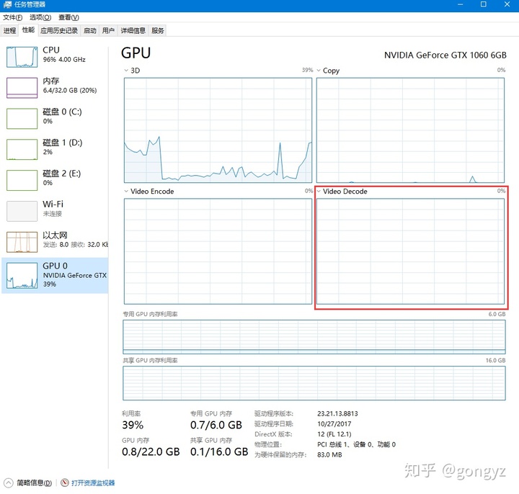
Task: Click the CPU usage thumbnail graph
Action: pyautogui.click(x=22, y=57)
